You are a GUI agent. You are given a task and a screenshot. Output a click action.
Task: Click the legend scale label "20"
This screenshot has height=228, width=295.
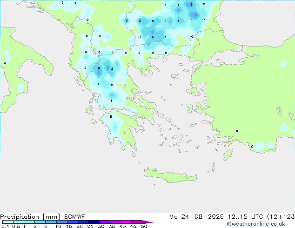tap(80, 226)
